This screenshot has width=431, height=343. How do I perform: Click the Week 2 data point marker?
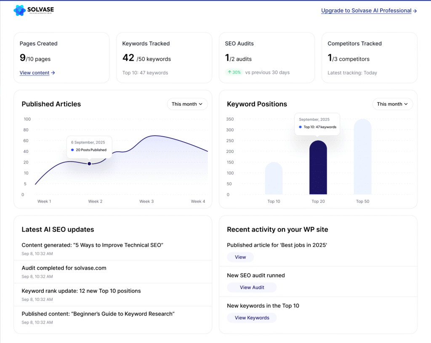pyautogui.click(x=89, y=163)
